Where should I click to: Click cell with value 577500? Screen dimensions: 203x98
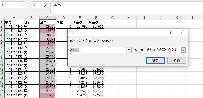(96, 95)
